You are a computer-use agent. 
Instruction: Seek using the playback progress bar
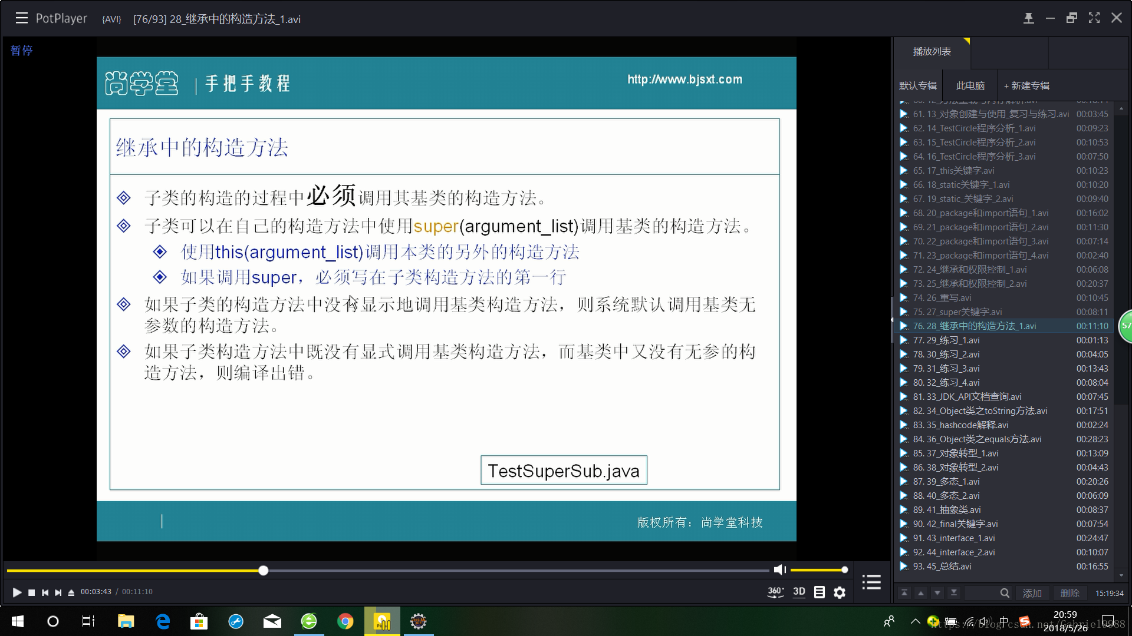point(388,570)
